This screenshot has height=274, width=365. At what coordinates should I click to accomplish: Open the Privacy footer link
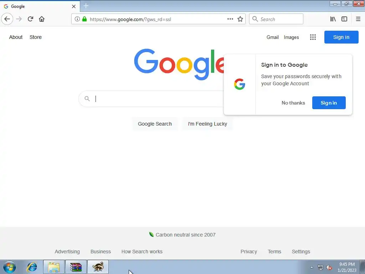[x=248, y=252]
